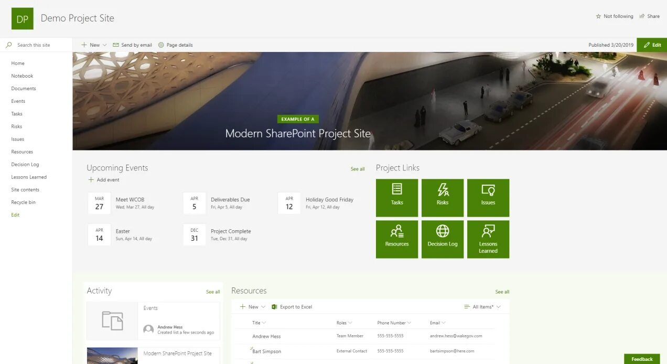
Task: Select the Bart Simpson row in Resources
Action: coord(266,351)
